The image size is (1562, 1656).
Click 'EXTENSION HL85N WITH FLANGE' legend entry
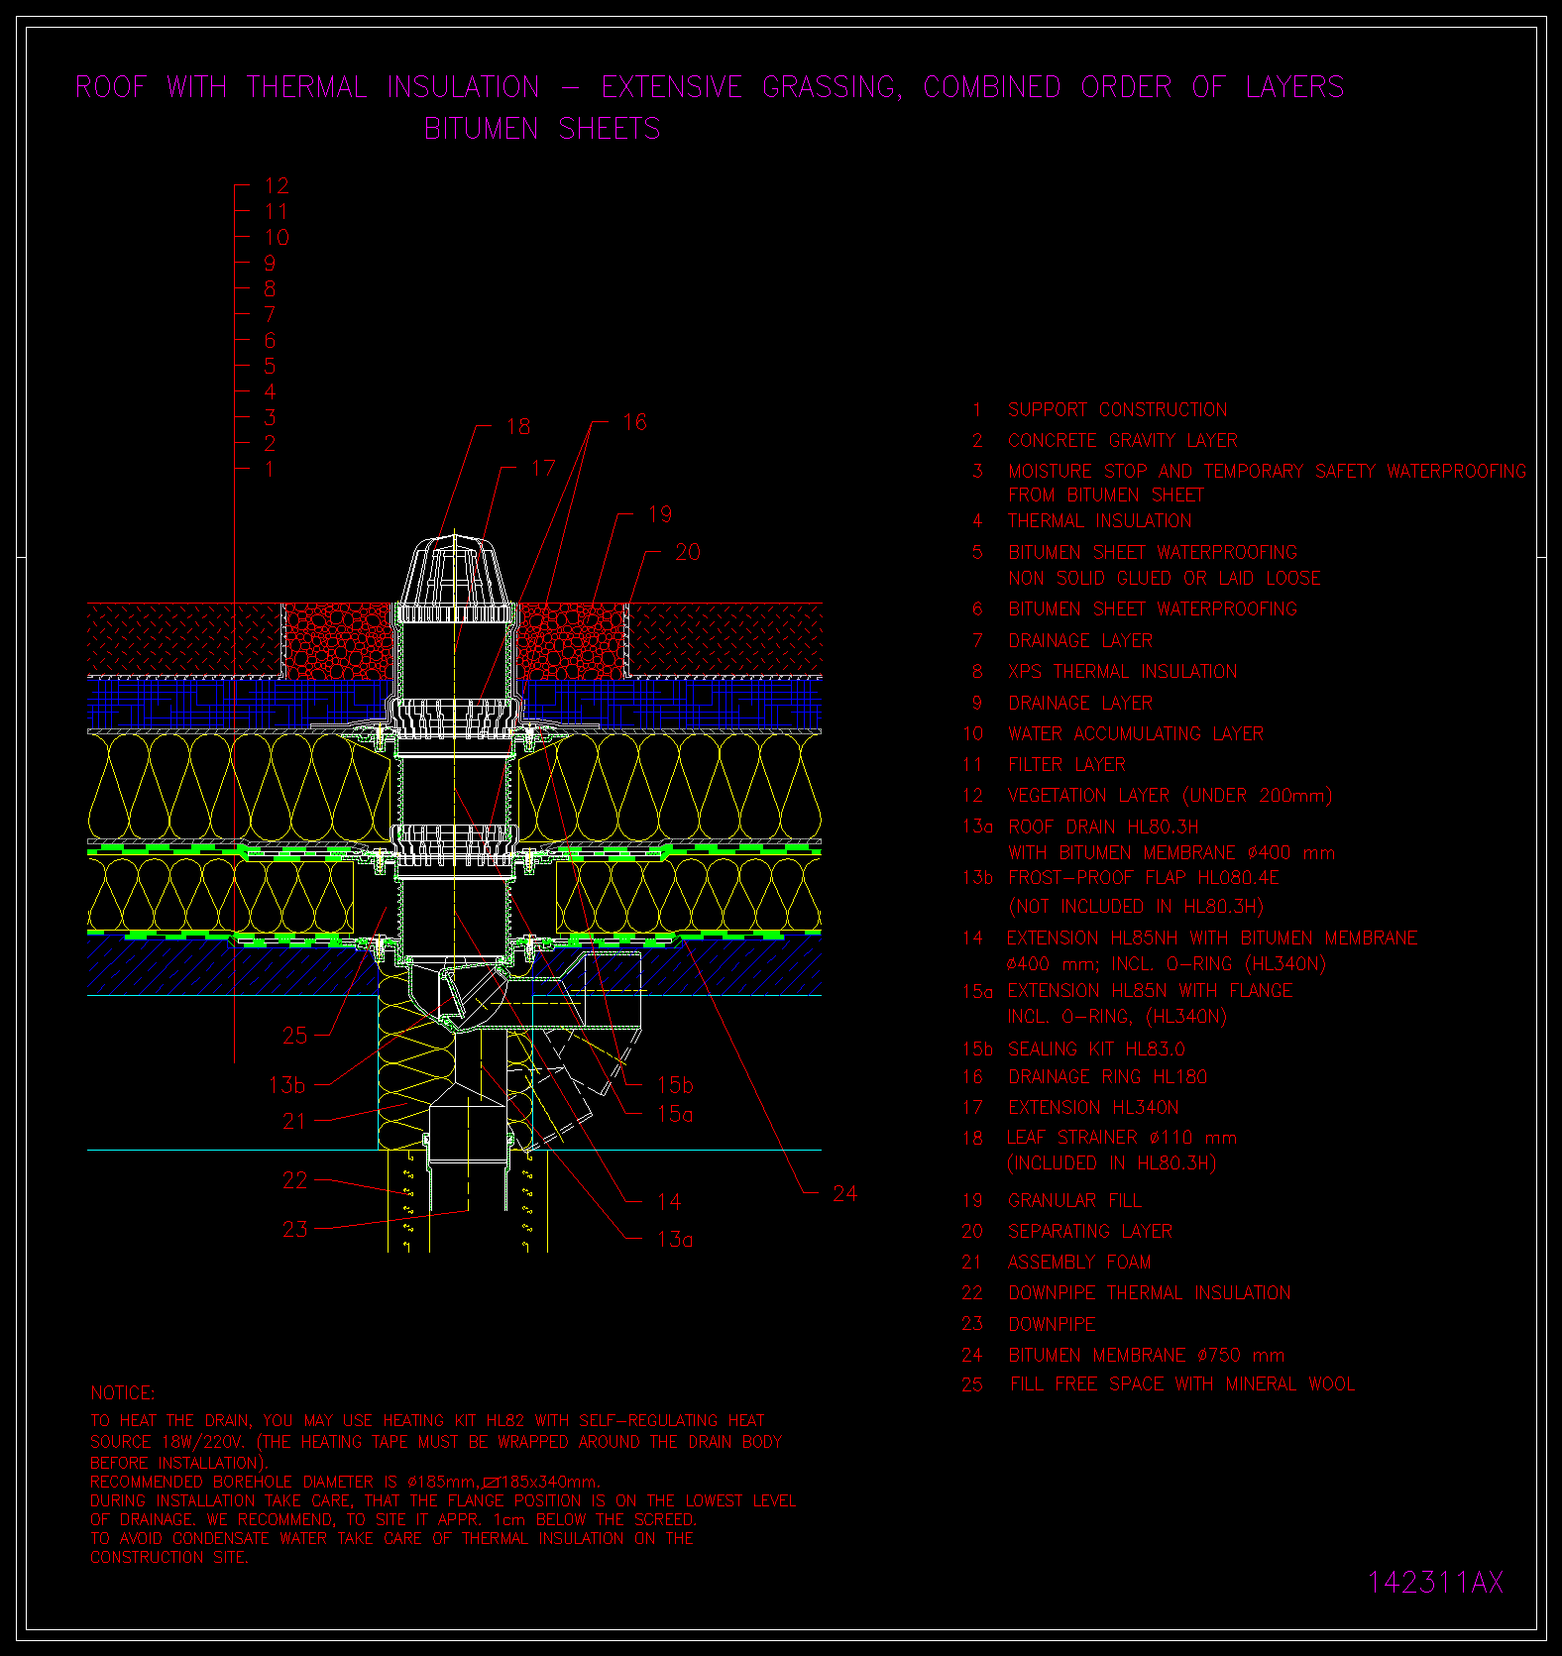point(1150,990)
